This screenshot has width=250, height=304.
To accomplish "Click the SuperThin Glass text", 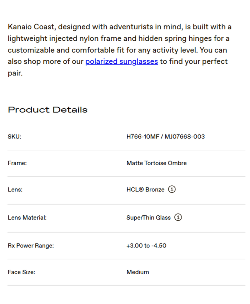I will point(149,217).
